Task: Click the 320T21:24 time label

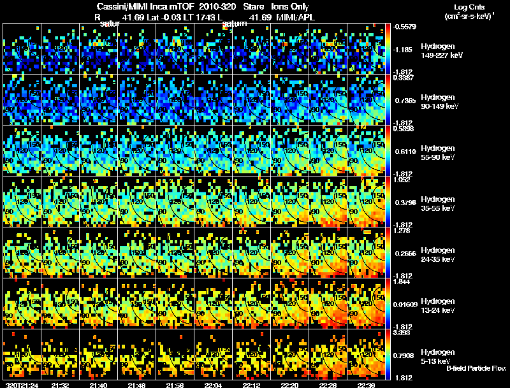Action: tap(22, 385)
